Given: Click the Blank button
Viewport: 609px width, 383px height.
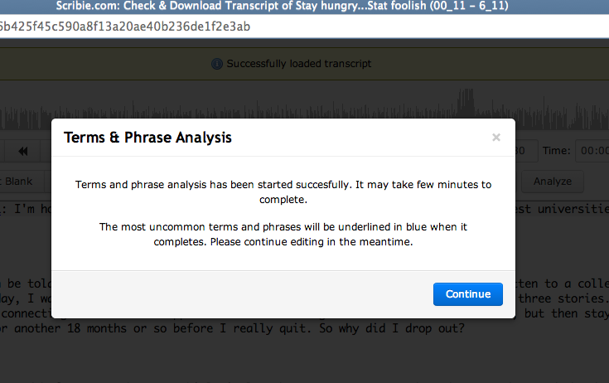Looking at the screenshot, I should pos(18,182).
